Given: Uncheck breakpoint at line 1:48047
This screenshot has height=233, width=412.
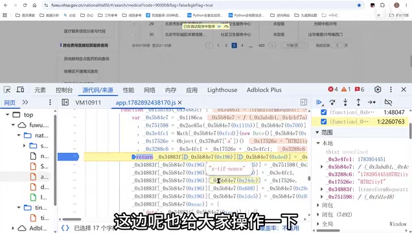Looking at the screenshot, I should (x=324, y=113).
